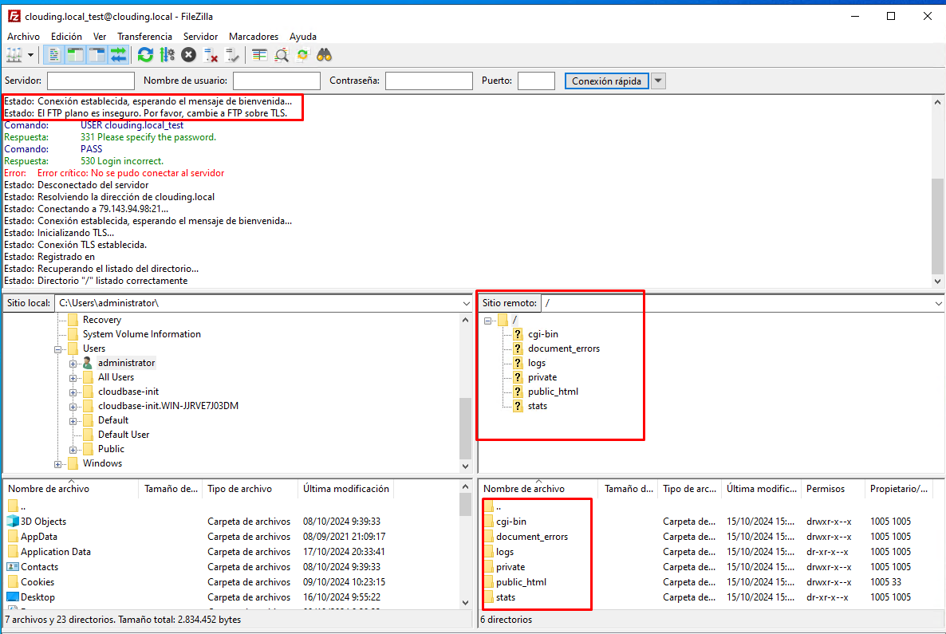Select Contacts folder in local list
This screenshot has height=634, width=946.
click(x=39, y=566)
